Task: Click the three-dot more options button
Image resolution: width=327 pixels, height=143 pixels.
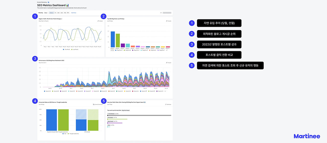Action: pos(161,12)
